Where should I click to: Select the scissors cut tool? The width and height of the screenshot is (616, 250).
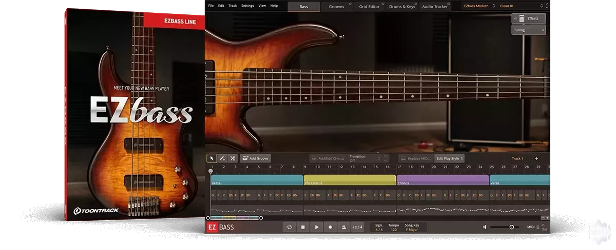pyautogui.click(x=232, y=158)
